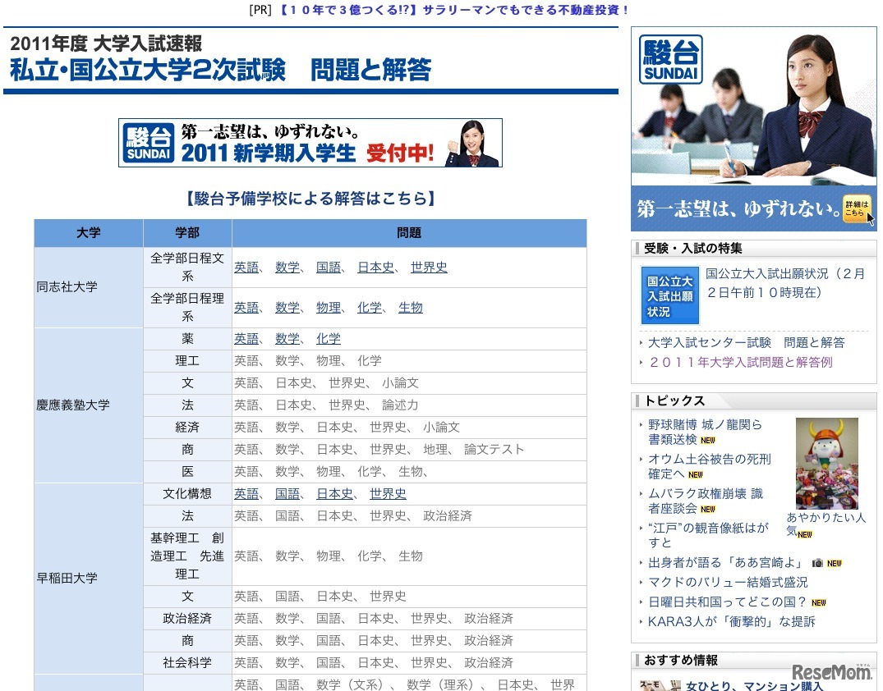Open 早稲田大学 文化構想 日本史 link
The height and width of the screenshot is (691, 883).
(x=334, y=493)
